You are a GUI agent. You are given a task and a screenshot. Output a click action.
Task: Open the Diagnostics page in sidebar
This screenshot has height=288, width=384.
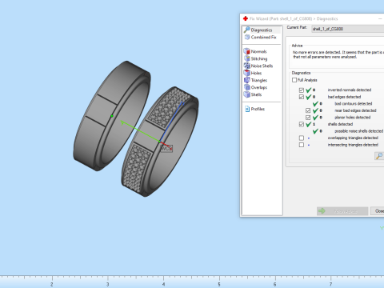tap(262, 30)
